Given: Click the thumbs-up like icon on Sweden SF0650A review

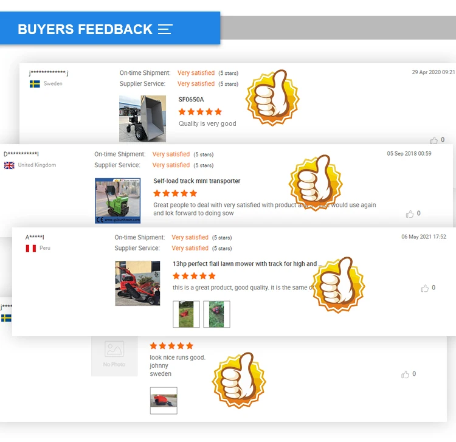Looking at the screenshot, I should pos(434,140).
